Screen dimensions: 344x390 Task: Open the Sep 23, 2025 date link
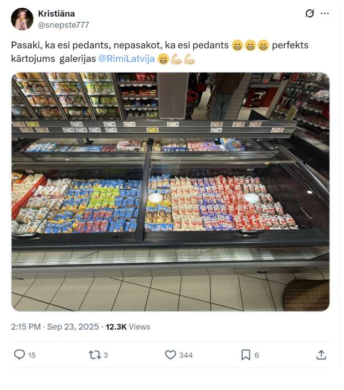[73, 326]
